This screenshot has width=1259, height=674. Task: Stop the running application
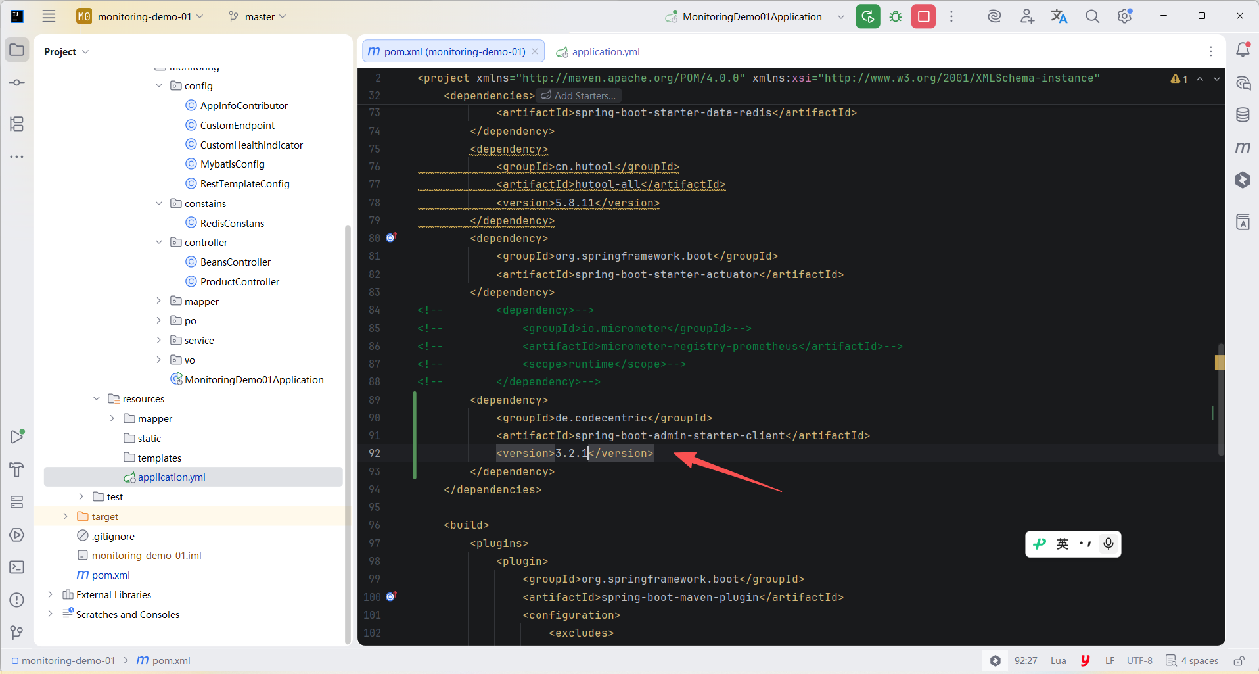[923, 16]
